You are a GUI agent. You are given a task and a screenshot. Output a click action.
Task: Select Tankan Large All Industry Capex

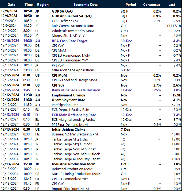(x=76, y=159)
